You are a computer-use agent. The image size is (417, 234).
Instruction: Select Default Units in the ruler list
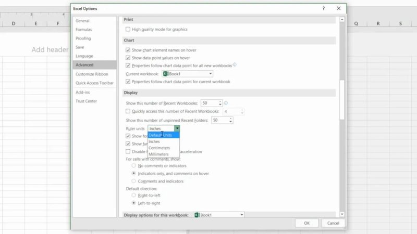[164, 135]
